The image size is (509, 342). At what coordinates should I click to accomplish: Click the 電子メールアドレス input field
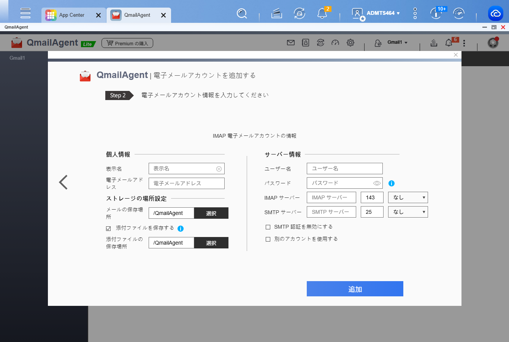point(187,183)
